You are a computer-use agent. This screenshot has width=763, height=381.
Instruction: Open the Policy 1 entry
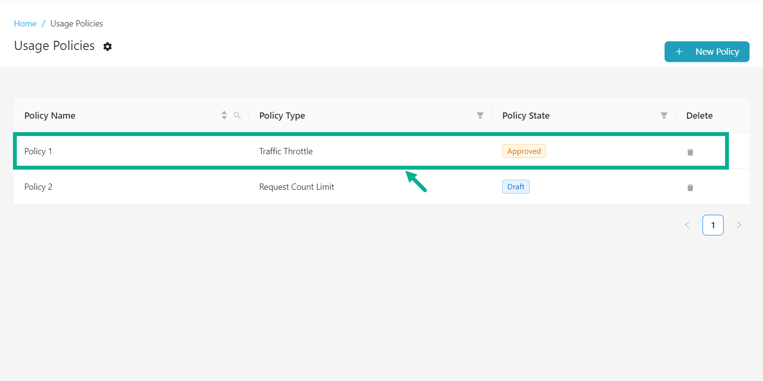(38, 151)
